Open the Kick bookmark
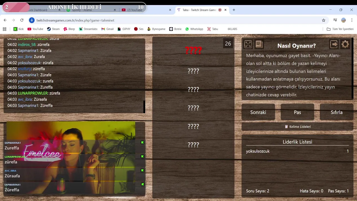 point(19,29)
